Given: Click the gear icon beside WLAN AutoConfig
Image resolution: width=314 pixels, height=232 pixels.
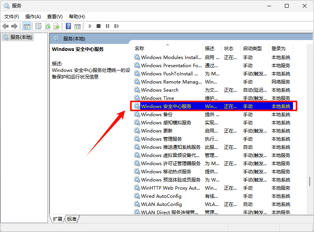Looking at the screenshot, I should 137,204.
